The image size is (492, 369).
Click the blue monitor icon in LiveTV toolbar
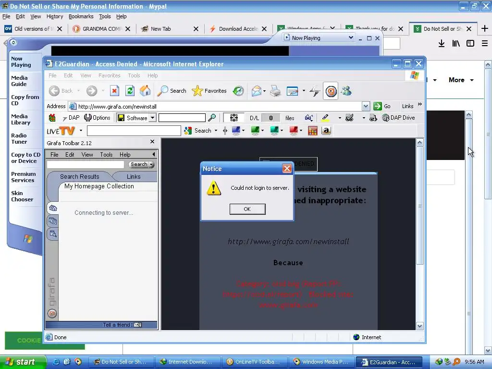235,131
